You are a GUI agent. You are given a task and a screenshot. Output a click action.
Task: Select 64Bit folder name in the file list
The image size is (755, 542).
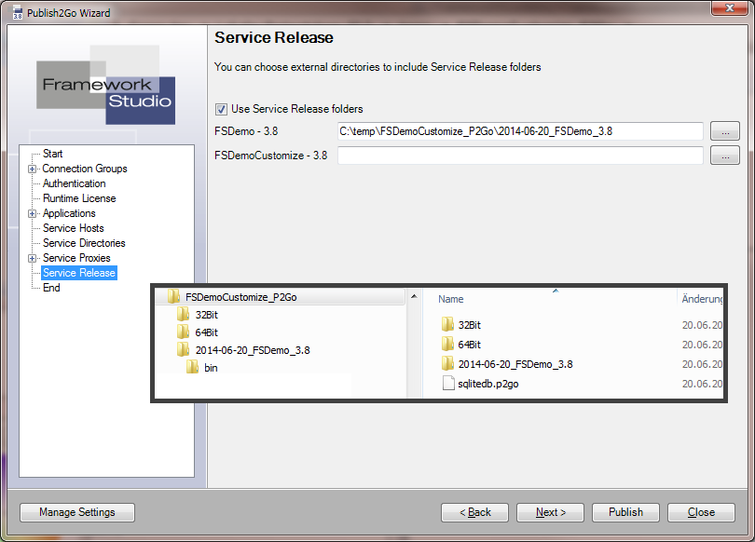pyautogui.click(x=470, y=345)
